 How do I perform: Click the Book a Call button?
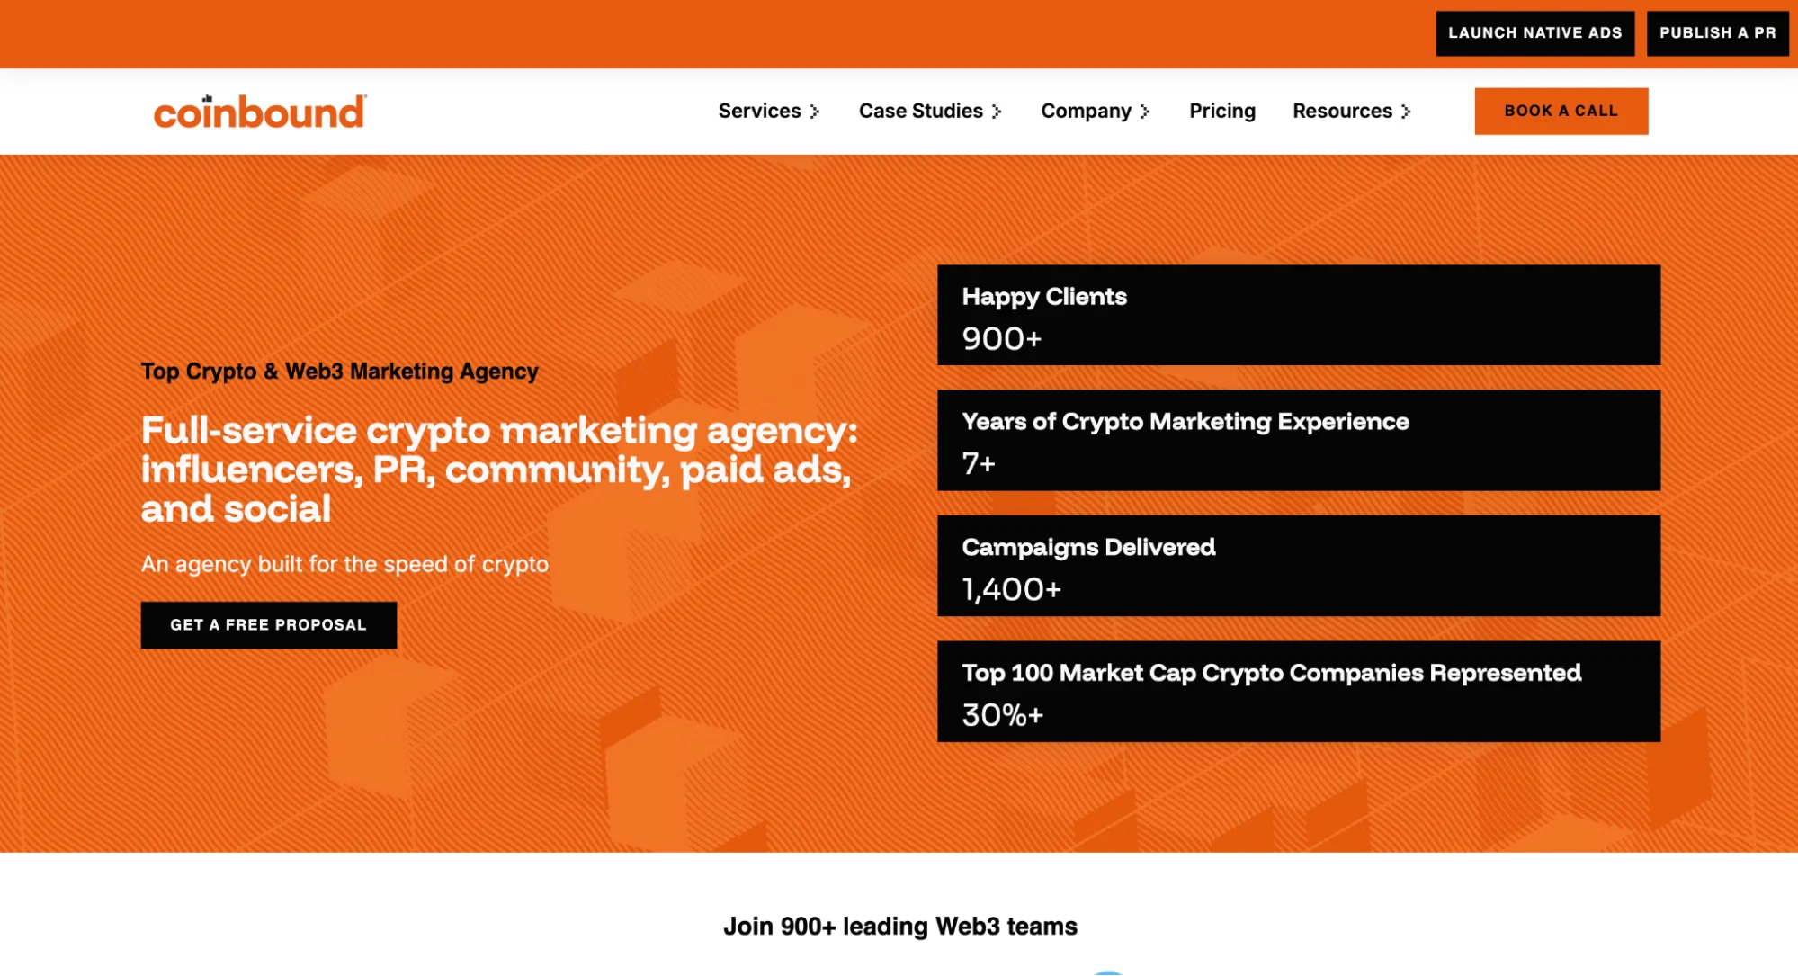1561,111
